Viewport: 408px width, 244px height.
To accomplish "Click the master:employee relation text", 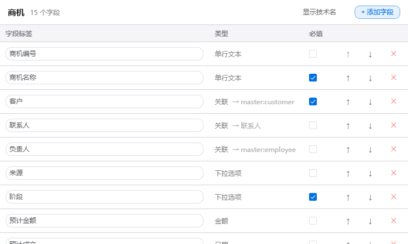I will (268, 150).
